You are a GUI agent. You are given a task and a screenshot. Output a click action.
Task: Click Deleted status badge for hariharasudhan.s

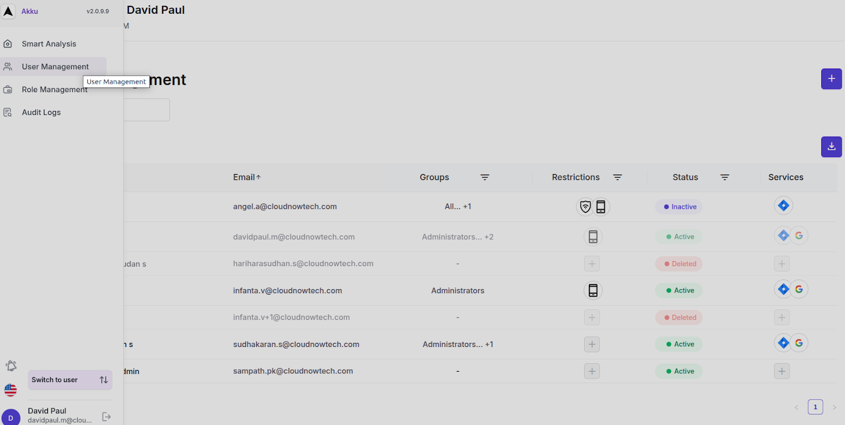tap(679, 264)
